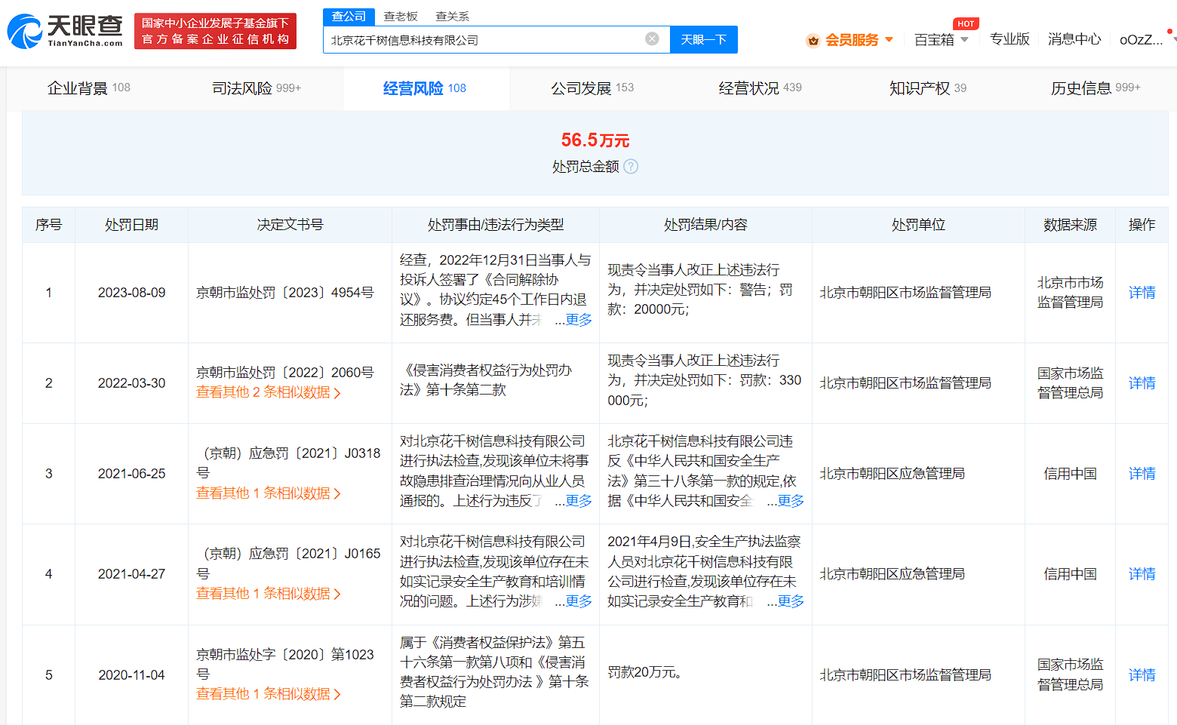Open similar data for 第1023号 record
Image resolution: width=1177 pixels, height=725 pixels.
tap(268, 694)
